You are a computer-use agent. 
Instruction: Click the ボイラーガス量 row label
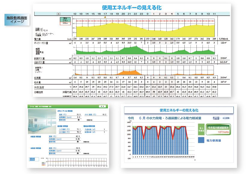41,43
